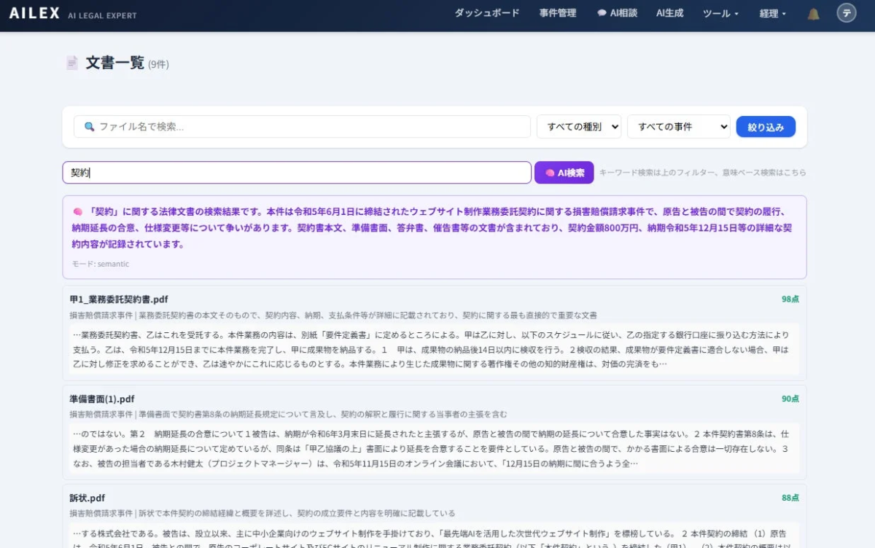Open the notification bell icon

coord(812,13)
